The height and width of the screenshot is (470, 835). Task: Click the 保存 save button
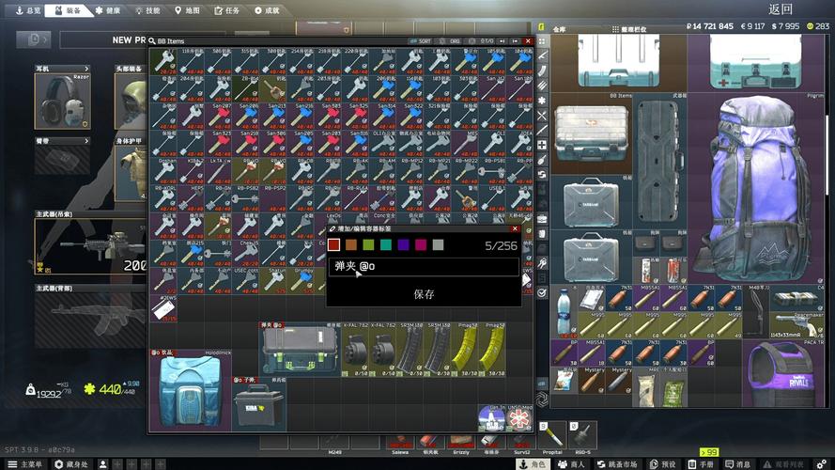pos(424,294)
